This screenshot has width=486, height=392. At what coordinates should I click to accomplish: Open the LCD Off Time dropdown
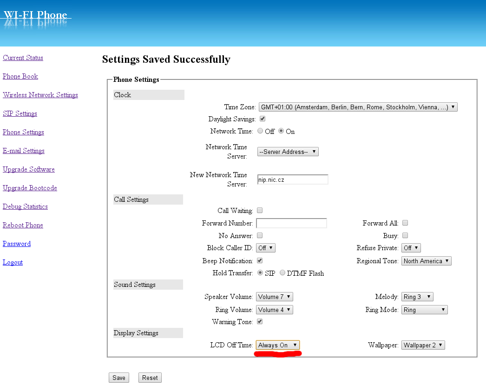pos(278,345)
